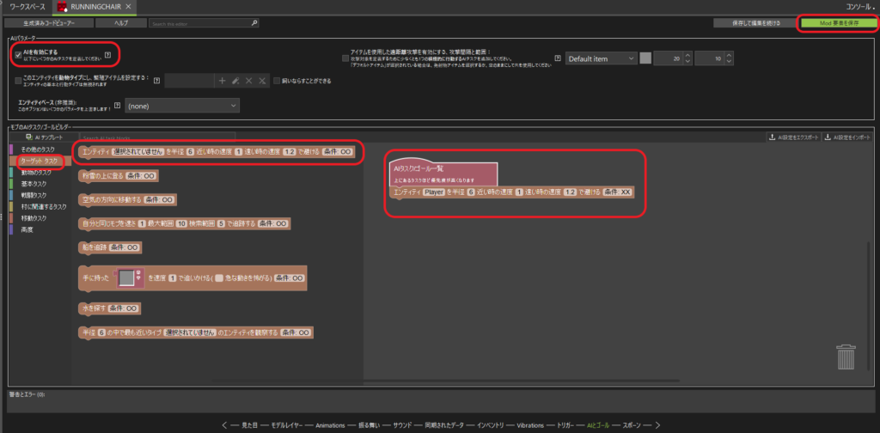
Task: Click the AIテンプレート template button
Action: pyautogui.click(x=40, y=137)
